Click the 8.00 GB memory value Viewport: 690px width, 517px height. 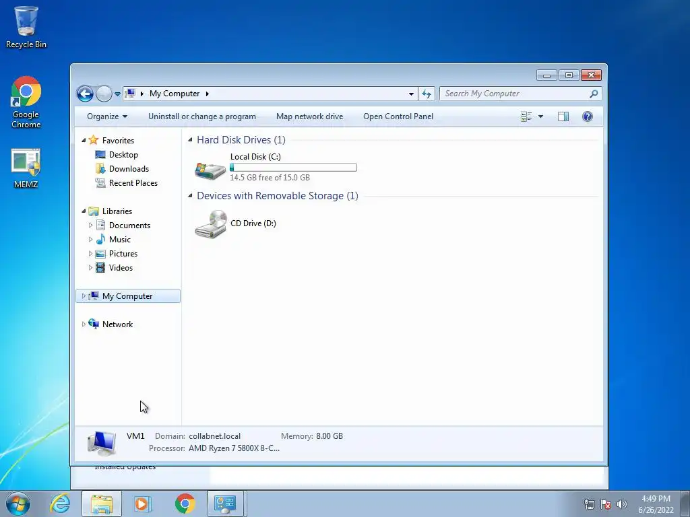point(329,436)
